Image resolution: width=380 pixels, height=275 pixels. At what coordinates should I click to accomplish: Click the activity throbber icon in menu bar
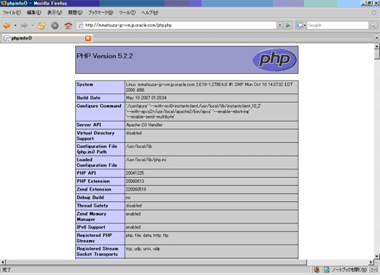click(374, 12)
